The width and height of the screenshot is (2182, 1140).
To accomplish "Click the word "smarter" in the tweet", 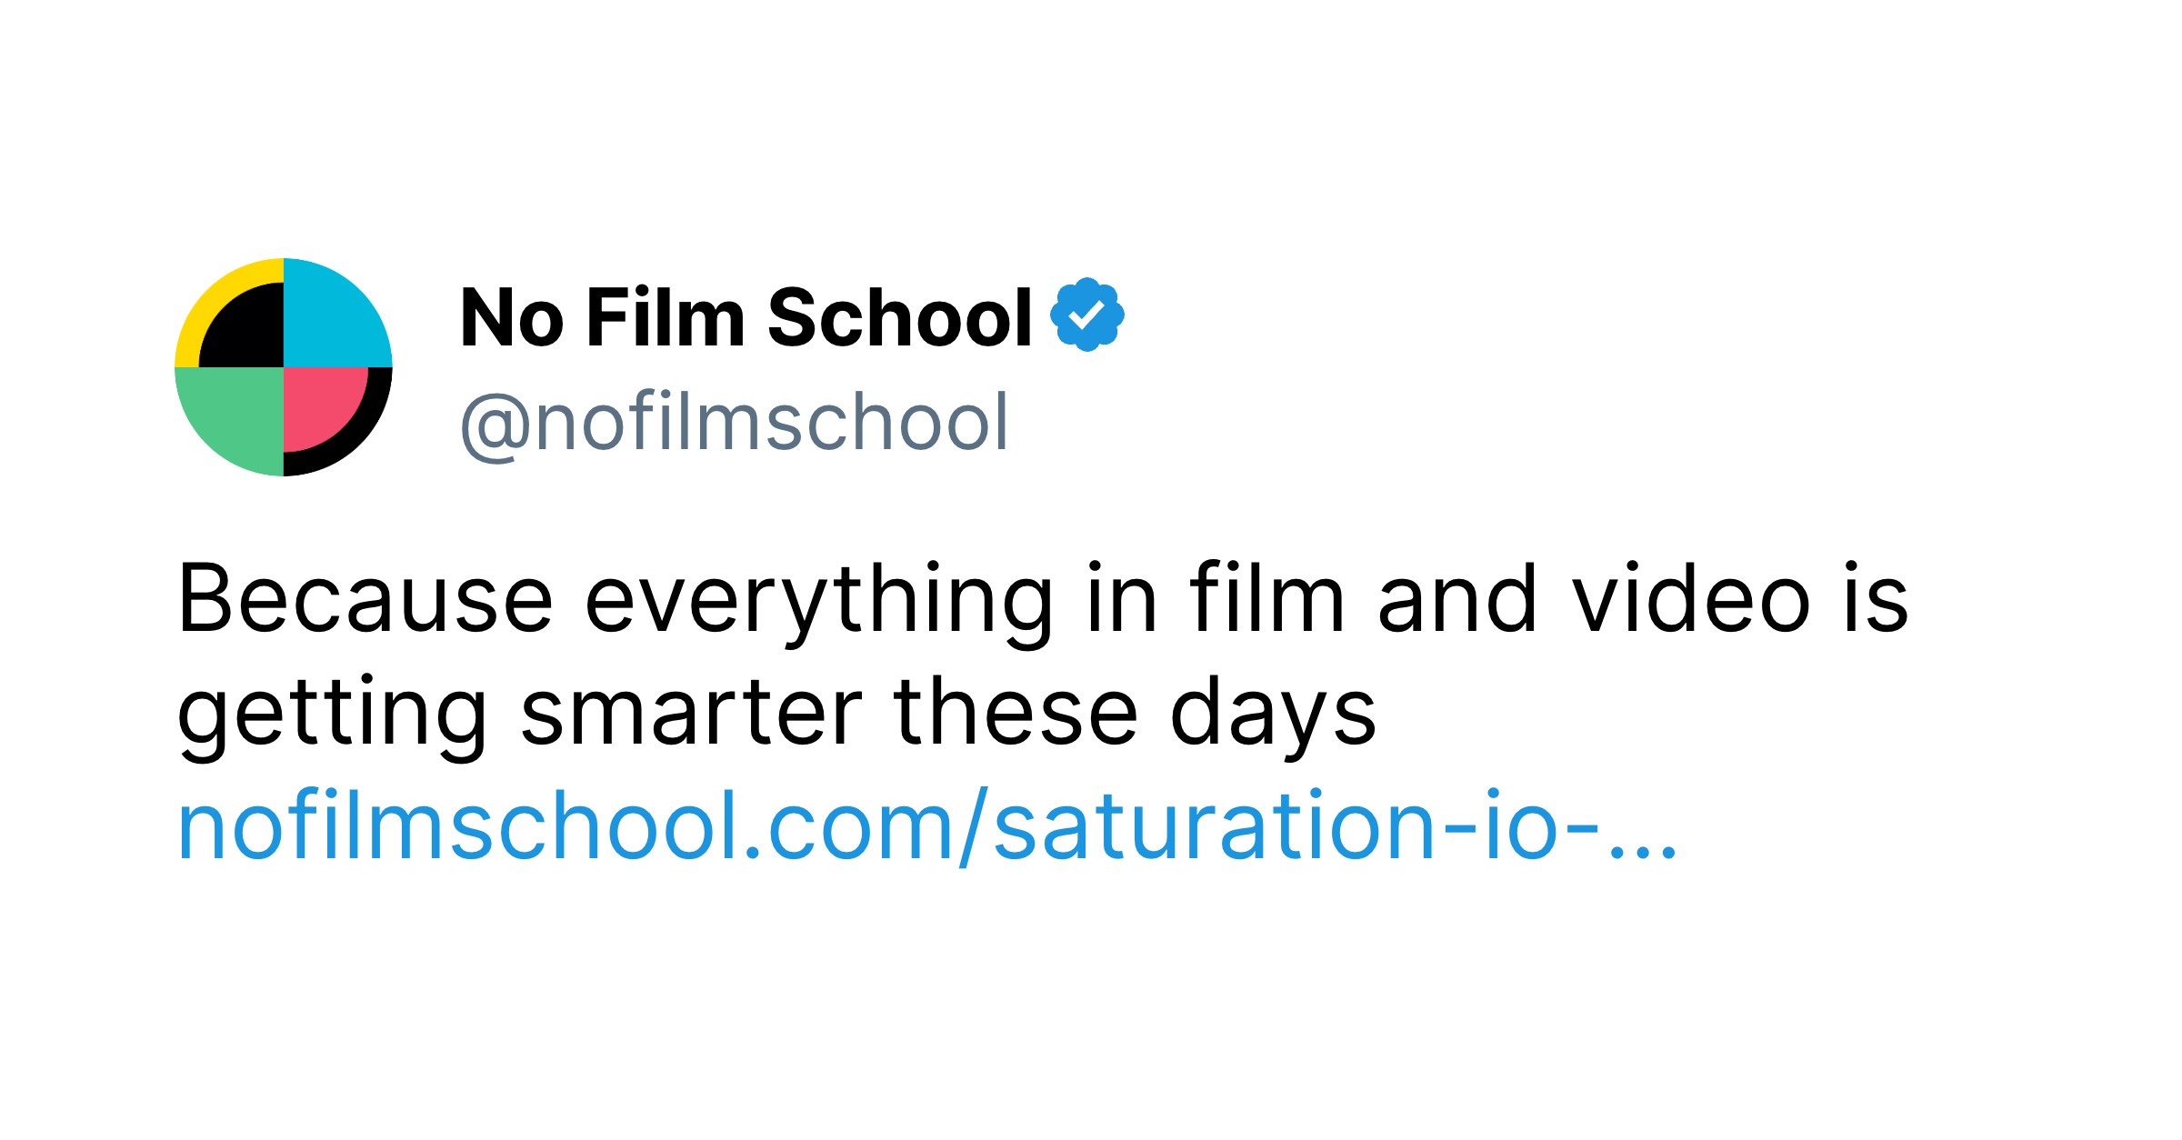I will point(691,715).
